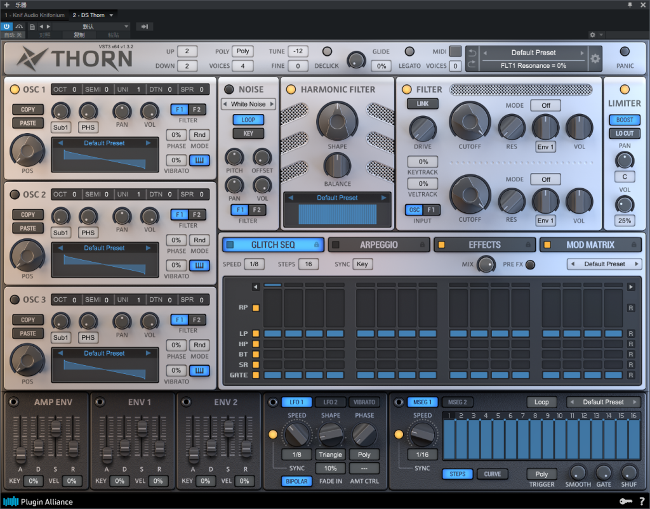The width and height of the screenshot is (650, 509).
Task: Select next OSC 1 waveform preset arrow
Action: pos(148,143)
